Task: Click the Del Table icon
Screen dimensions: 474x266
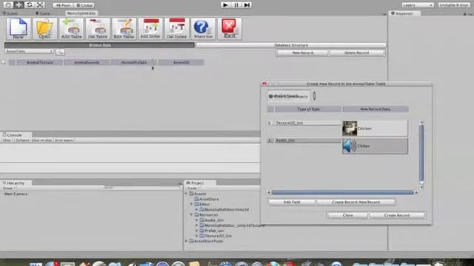Action: click(x=98, y=29)
